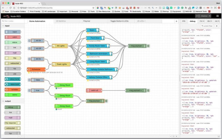
Task: Open the Node-RED hamburger menu
Action: 218,16
